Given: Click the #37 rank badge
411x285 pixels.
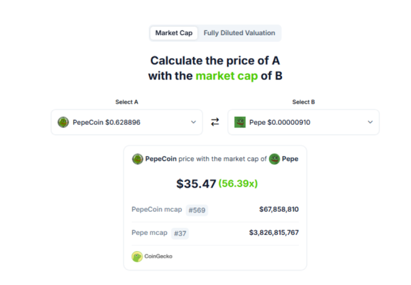Looking at the screenshot, I should 180,233.
